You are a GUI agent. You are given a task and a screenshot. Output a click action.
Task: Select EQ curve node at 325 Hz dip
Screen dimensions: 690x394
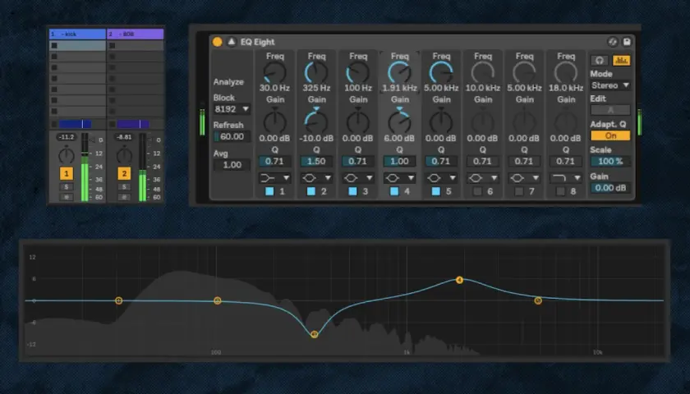pos(314,335)
